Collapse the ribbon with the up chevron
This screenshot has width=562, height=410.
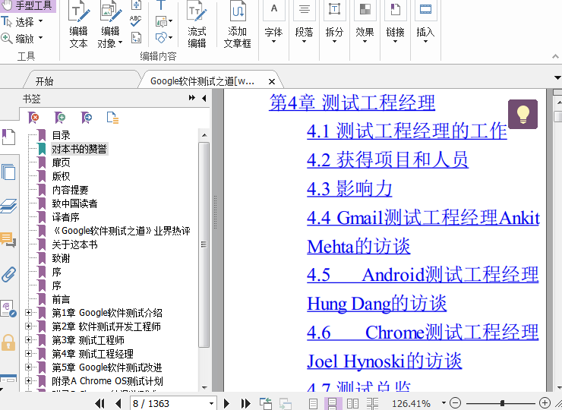click(x=555, y=56)
